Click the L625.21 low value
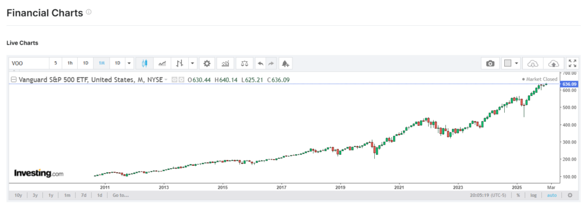586x207 pixels. pyautogui.click(x=252, y=79)
